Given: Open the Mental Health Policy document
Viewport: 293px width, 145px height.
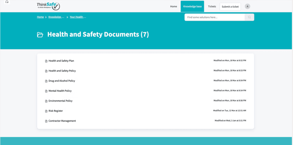Looking at the screenshot, I should 60,91.
